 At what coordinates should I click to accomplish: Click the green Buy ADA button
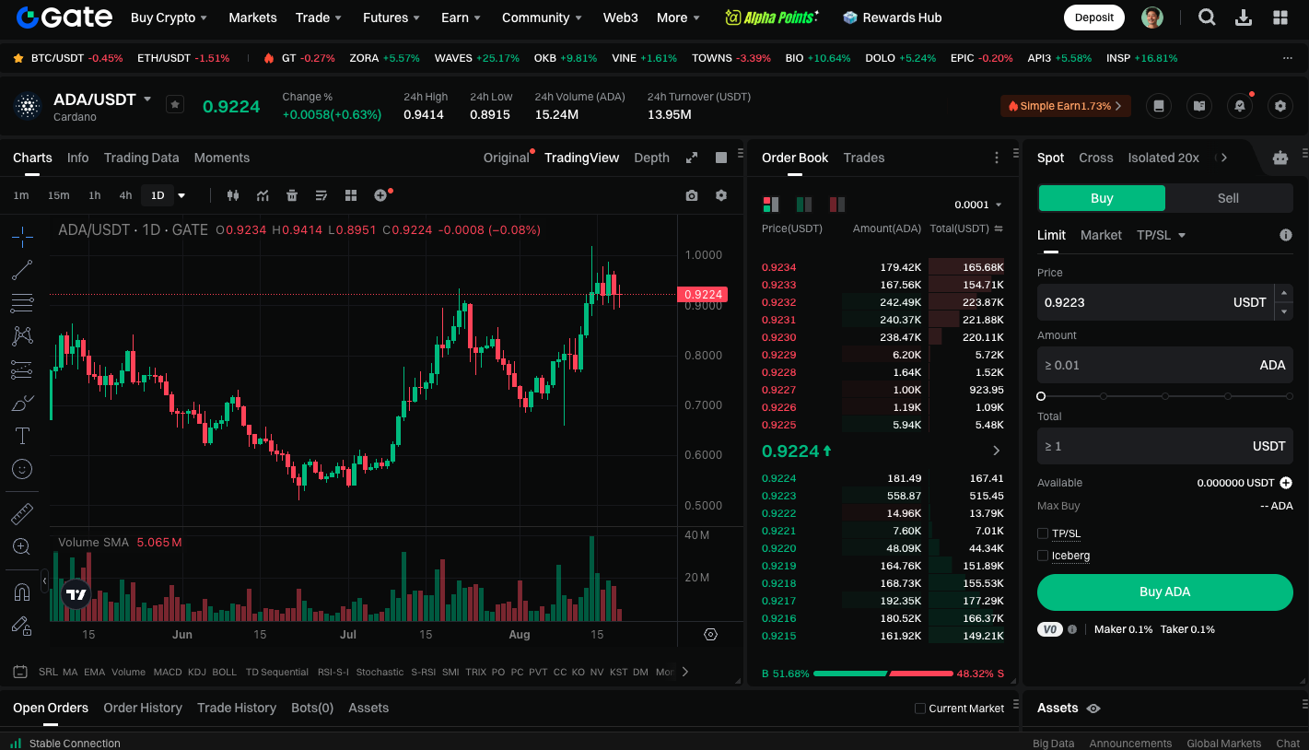click(1164, 592)
